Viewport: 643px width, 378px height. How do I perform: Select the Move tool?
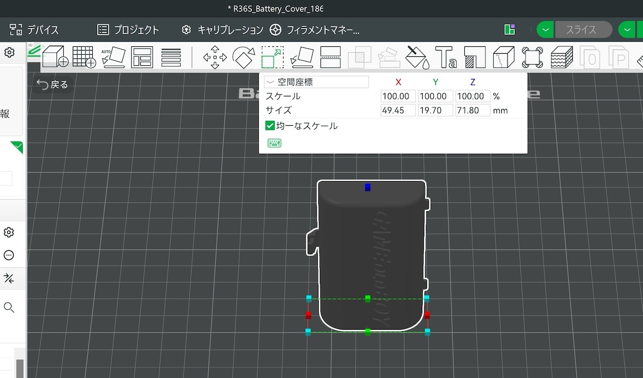coord(215,57)
